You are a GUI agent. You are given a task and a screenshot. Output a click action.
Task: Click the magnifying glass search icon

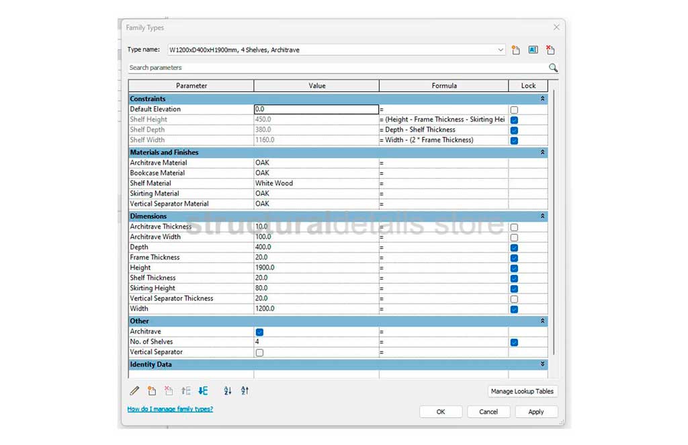[553, 68]
